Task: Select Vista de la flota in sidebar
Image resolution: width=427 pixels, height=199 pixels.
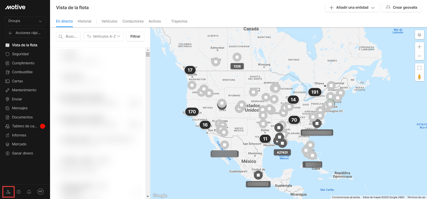Action: [25, 45]
